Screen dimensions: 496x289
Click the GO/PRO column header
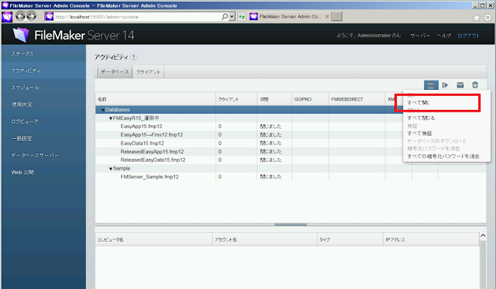pyautogui.click(x=310, y=99)
